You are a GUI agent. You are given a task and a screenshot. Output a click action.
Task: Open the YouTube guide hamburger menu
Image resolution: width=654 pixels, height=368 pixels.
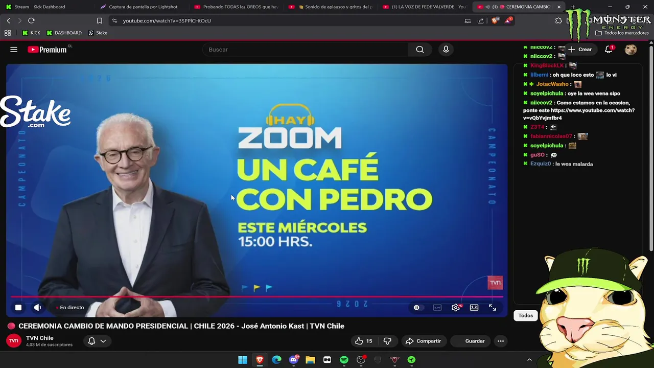click(x=14, y=50)
